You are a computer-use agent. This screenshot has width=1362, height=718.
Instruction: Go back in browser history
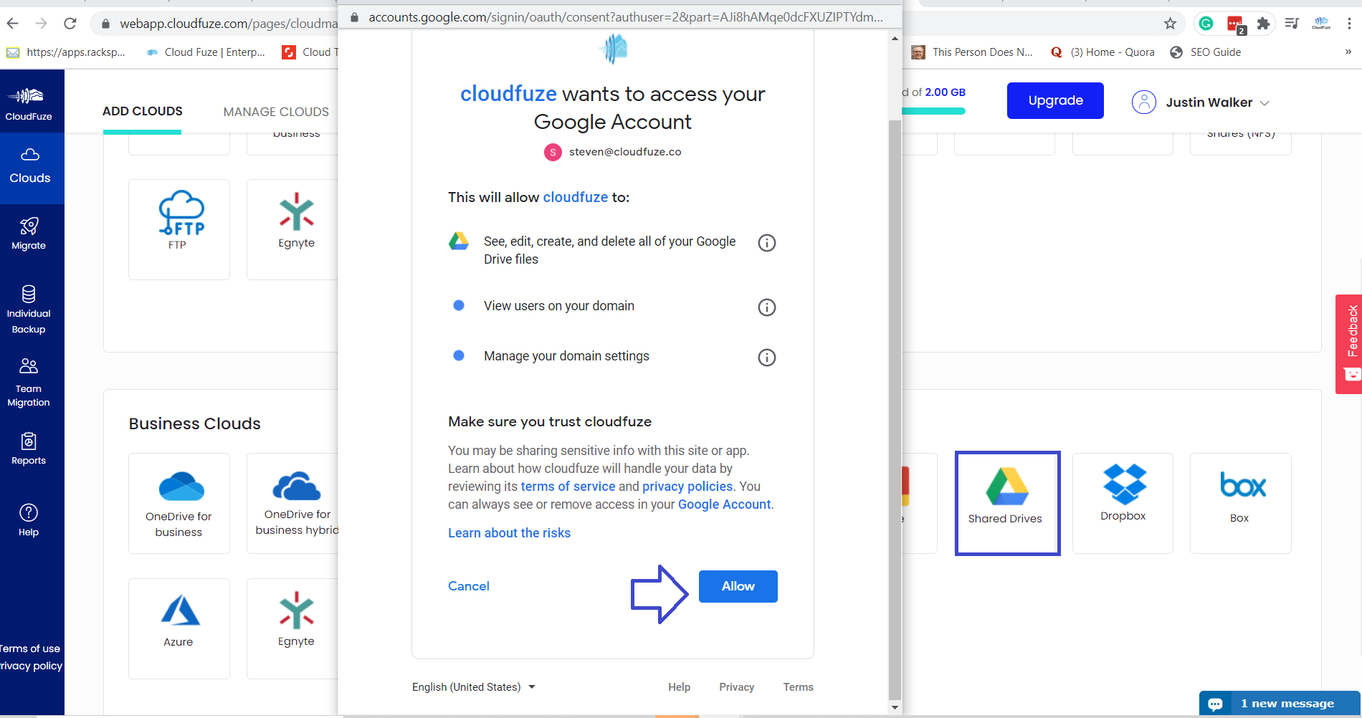[x=13, y=24]
